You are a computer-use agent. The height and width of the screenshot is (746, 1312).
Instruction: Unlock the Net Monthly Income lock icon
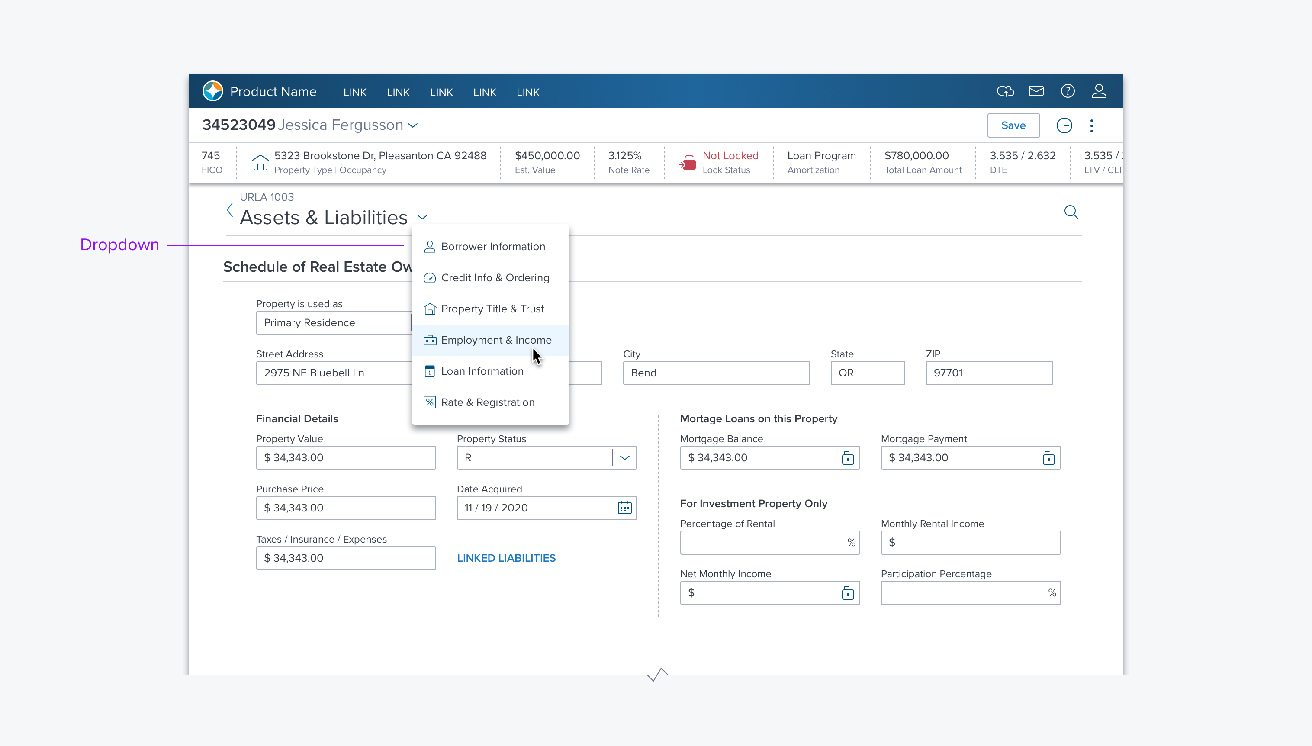(x=848, y=593)
